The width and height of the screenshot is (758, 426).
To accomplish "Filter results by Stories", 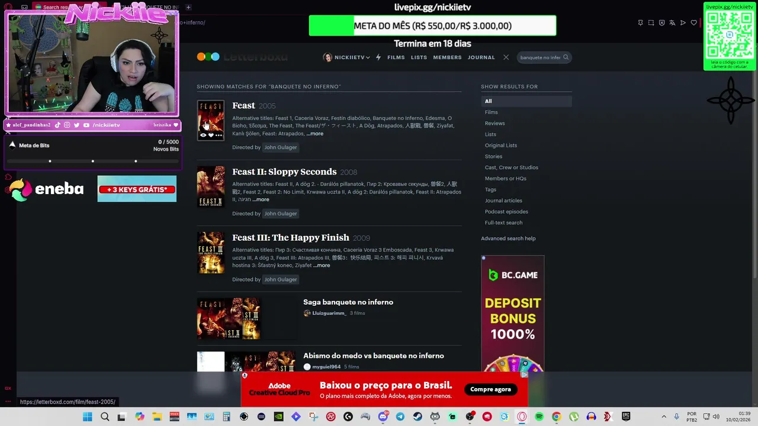I will pyautogui.click(x=493, y=156).
